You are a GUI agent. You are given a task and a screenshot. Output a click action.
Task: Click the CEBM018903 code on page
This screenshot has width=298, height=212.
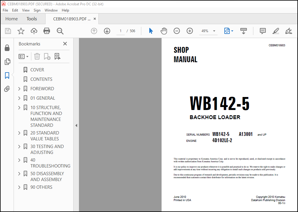277,45
